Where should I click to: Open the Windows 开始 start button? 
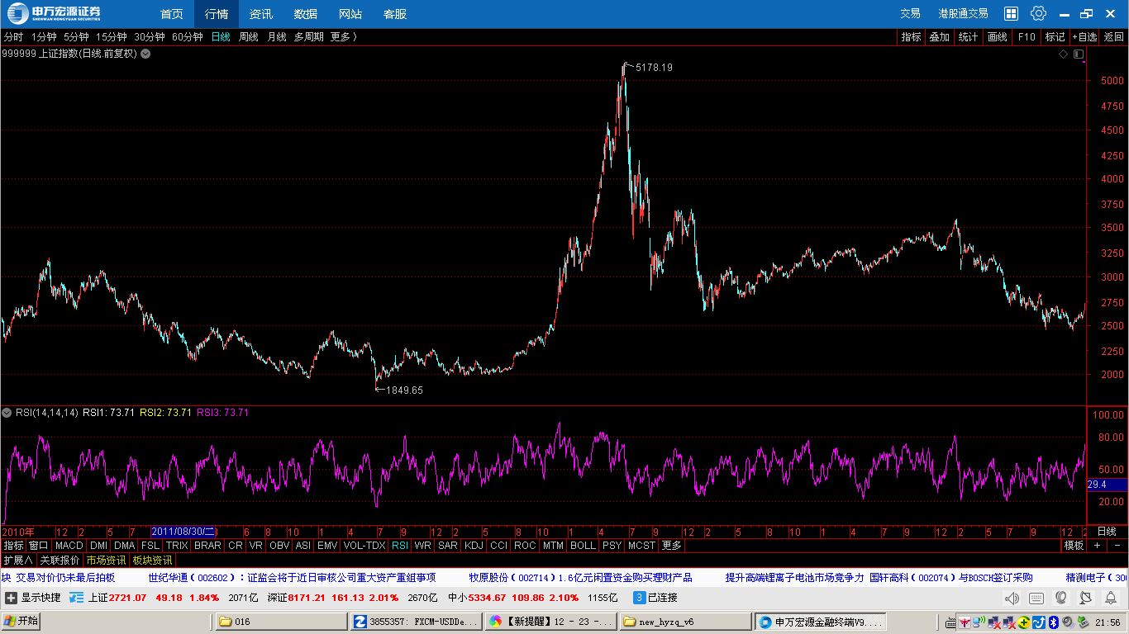coord(21,622)
